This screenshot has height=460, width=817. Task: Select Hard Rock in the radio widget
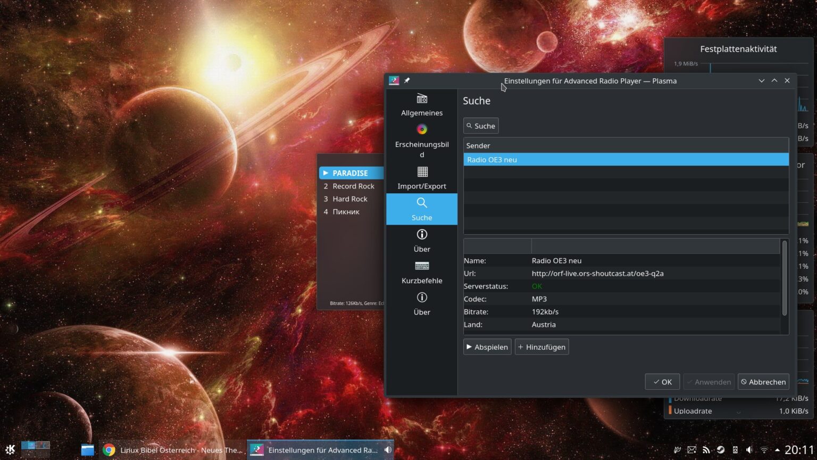349,199
